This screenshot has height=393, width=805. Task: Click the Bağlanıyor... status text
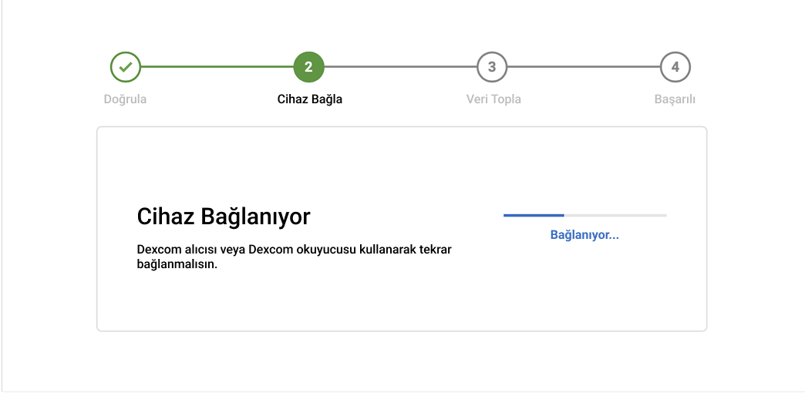point(584,235)
